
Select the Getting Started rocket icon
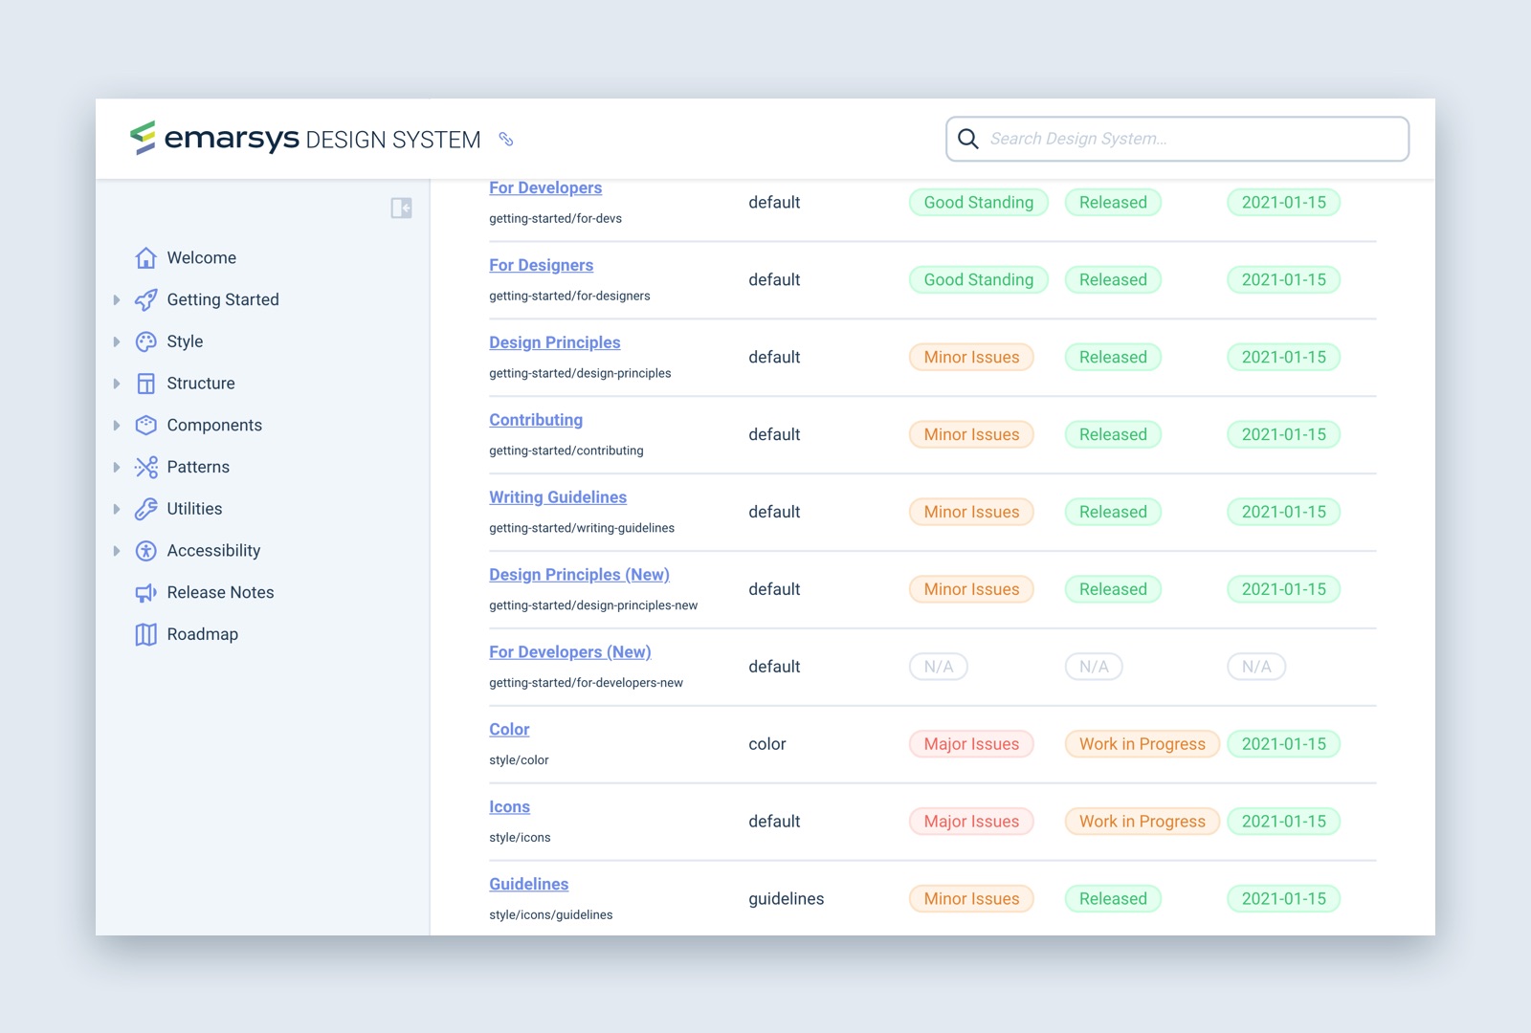coord(145,299)
